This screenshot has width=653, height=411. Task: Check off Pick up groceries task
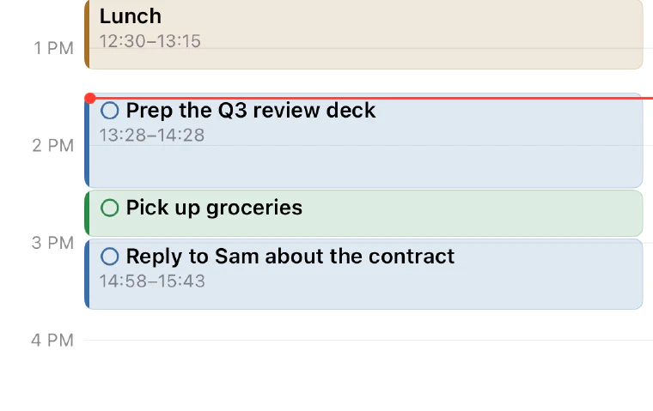[x=110, y=208]
